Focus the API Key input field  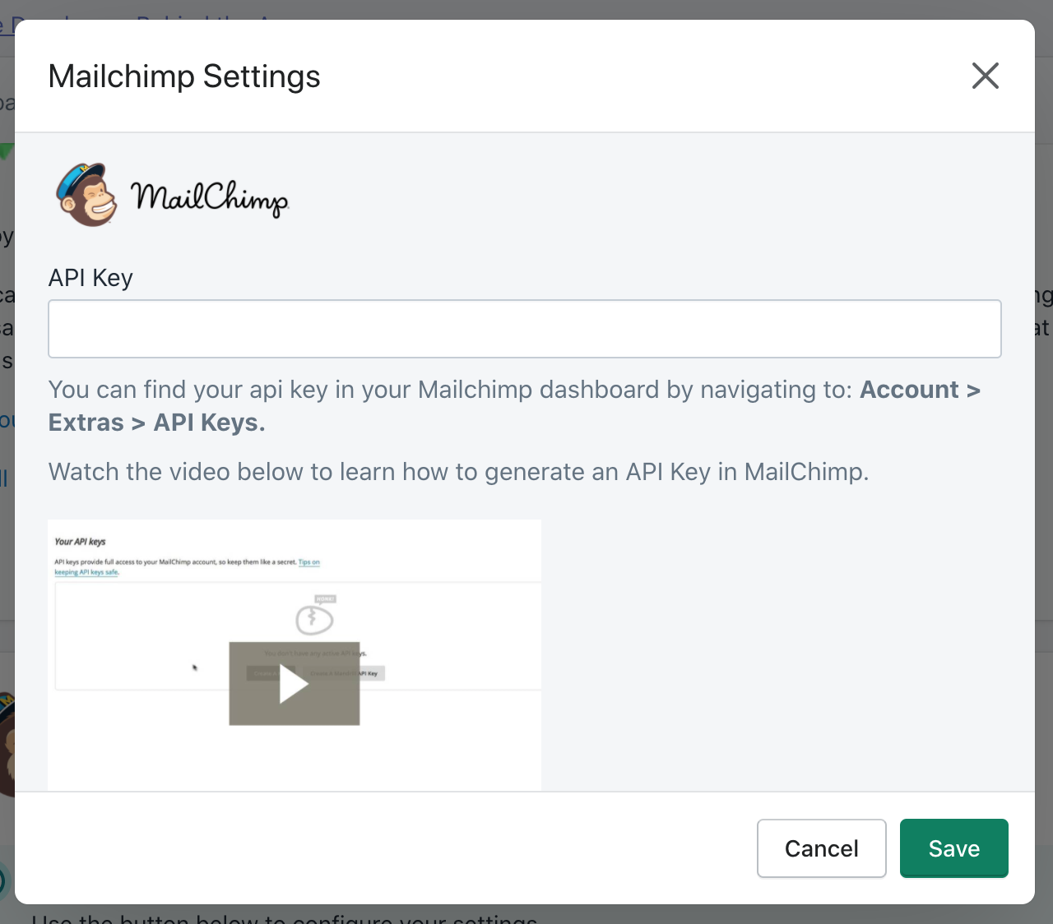(524, 329)
